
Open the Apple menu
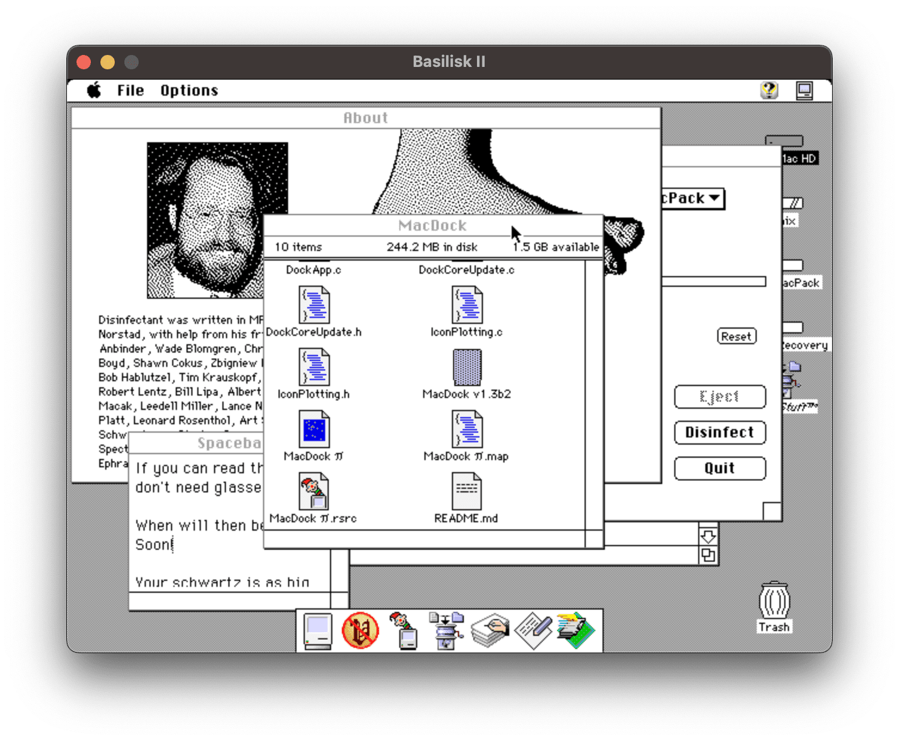94,90
